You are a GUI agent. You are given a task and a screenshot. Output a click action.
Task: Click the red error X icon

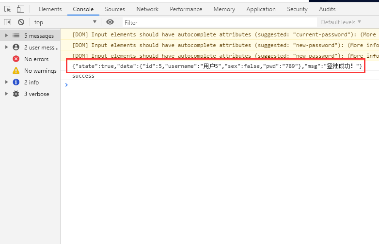pyautogui.click(x=16, y=59)
